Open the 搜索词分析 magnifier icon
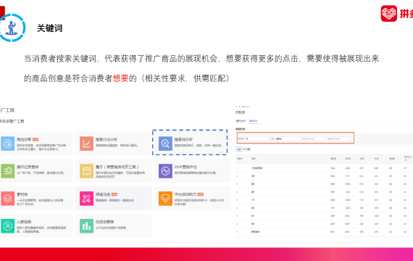Image resolution: width=413 pixels, height=261 pixels. (x=165, y=144)
